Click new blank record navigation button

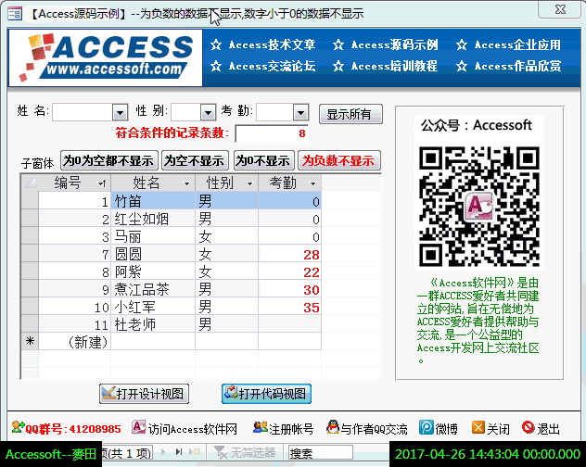pos(195,452)
